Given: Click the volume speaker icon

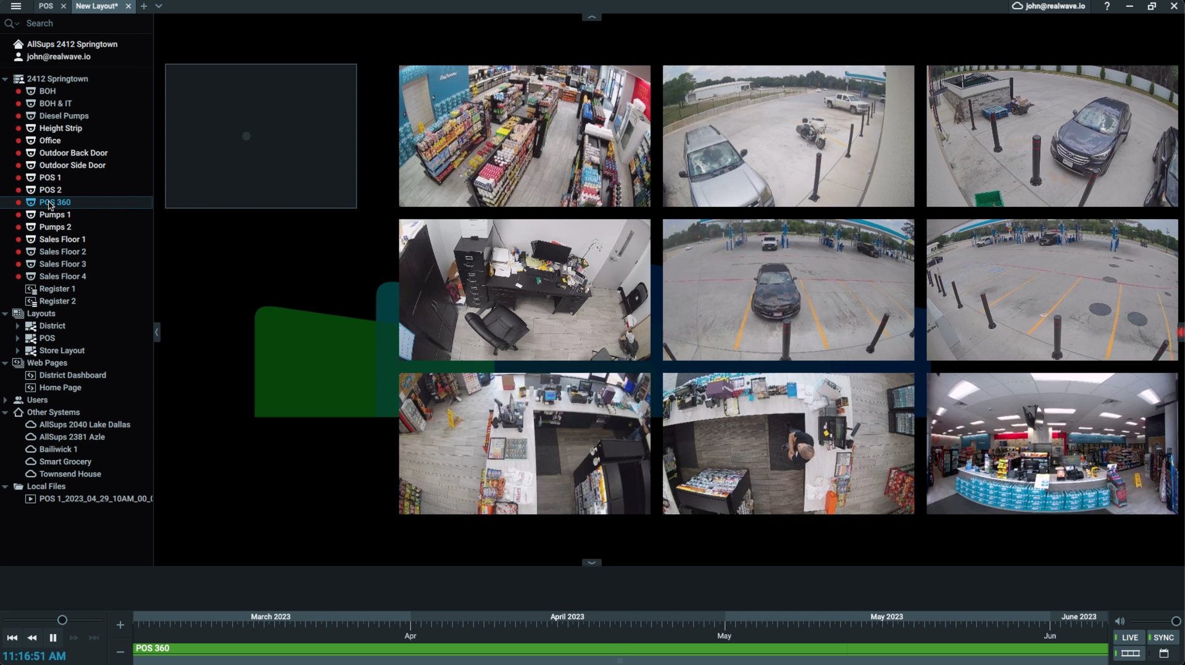Looking at the screenshot, I should point(1120,621).
